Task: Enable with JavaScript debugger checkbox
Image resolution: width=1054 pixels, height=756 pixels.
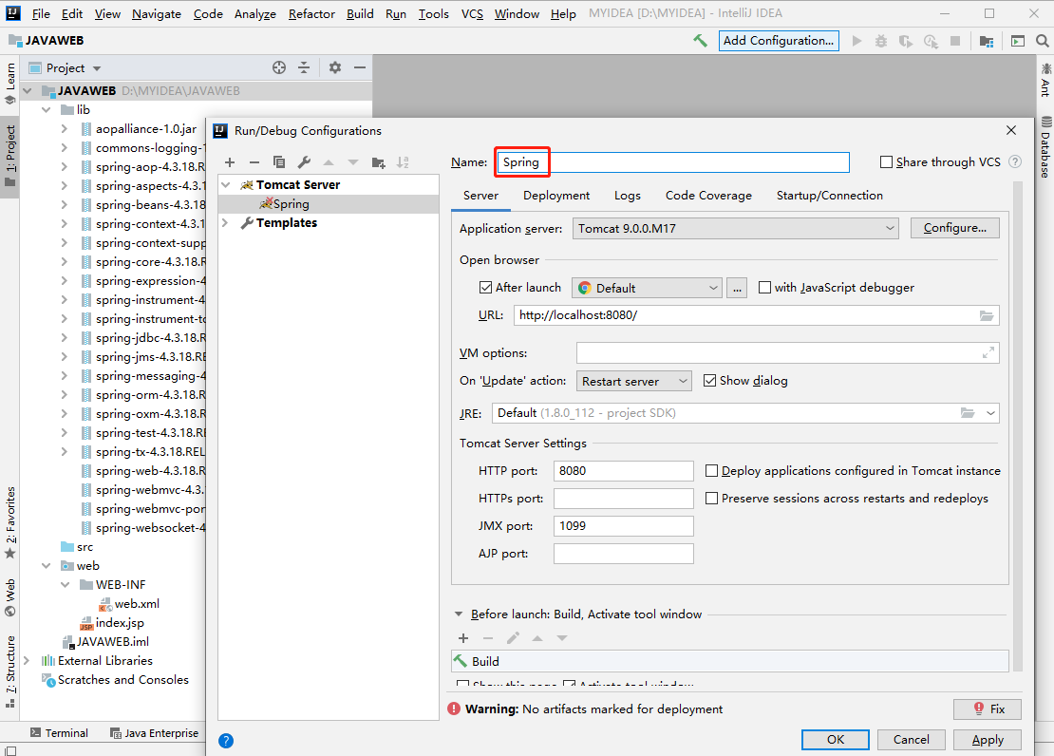Action: click(x=764, y=287)
